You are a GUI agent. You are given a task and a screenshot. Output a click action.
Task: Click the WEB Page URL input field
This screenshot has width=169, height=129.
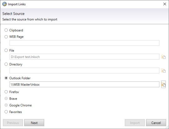(84, 43)
